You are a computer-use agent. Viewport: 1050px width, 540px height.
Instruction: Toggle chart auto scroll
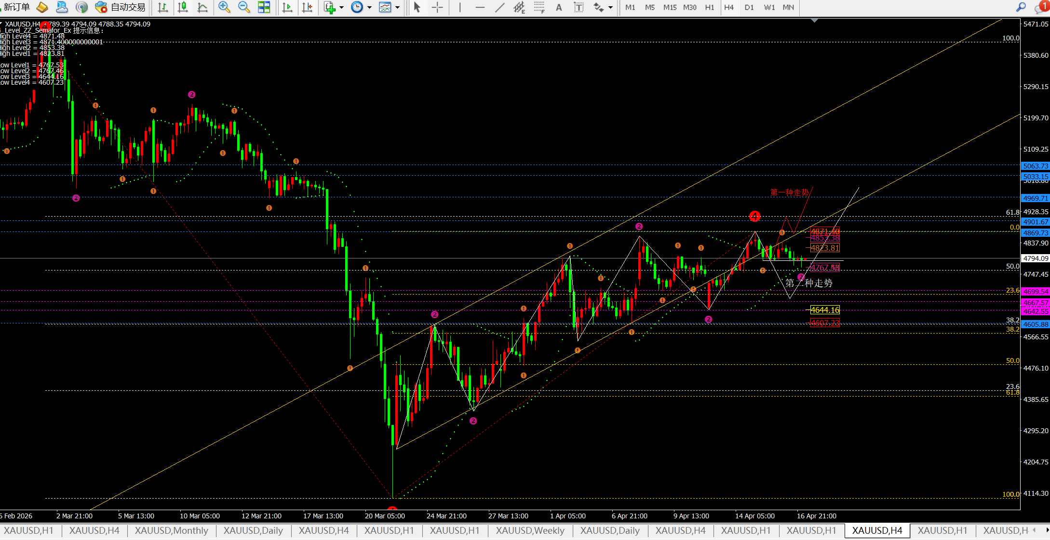point(287,7)
